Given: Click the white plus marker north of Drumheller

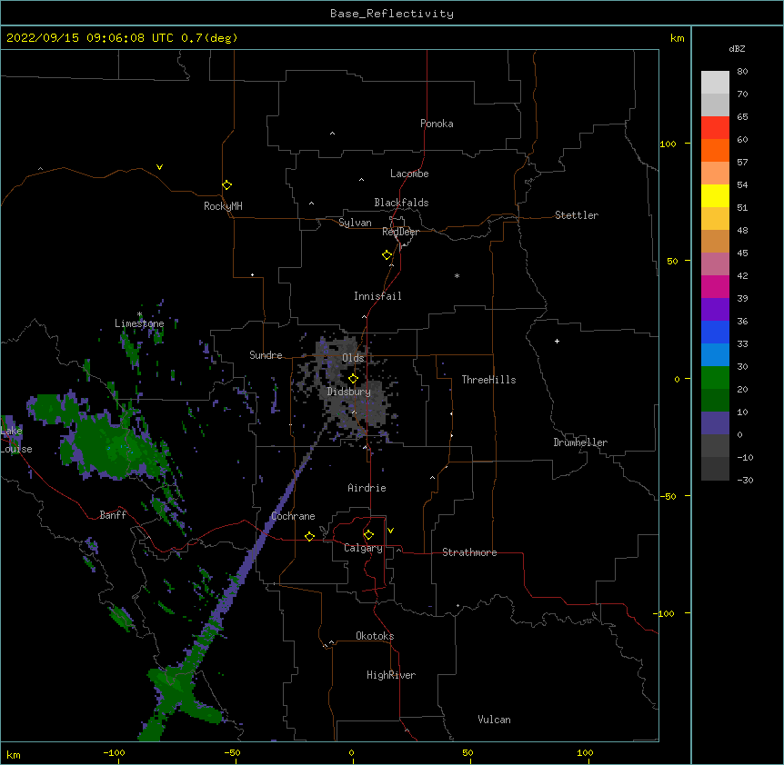Looking at the screenshot, I should click(557, 341).
